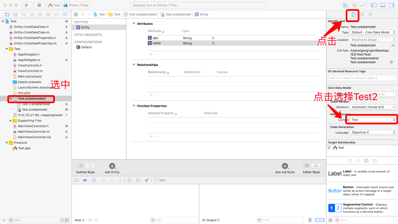Open the age attribute Type dropdown

tap(198, 38)
